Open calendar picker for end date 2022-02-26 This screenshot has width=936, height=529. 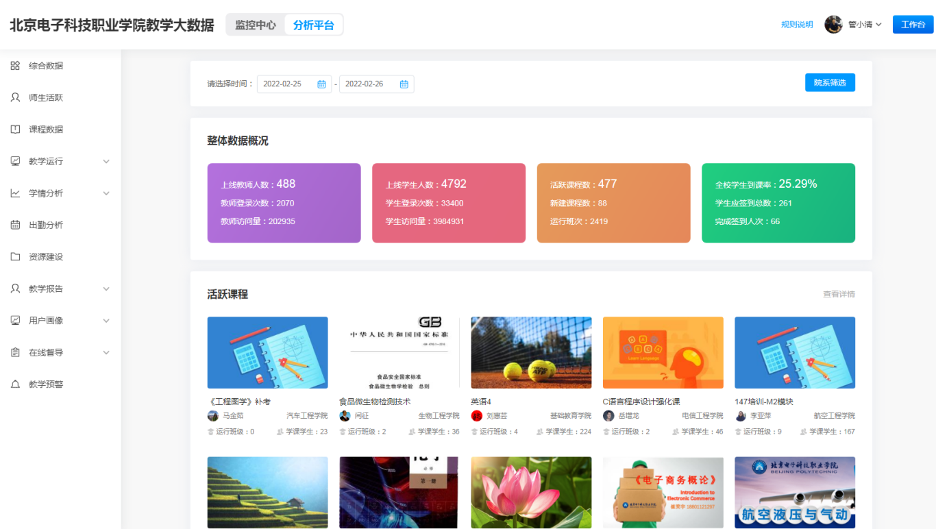click(x=404, y=84)
